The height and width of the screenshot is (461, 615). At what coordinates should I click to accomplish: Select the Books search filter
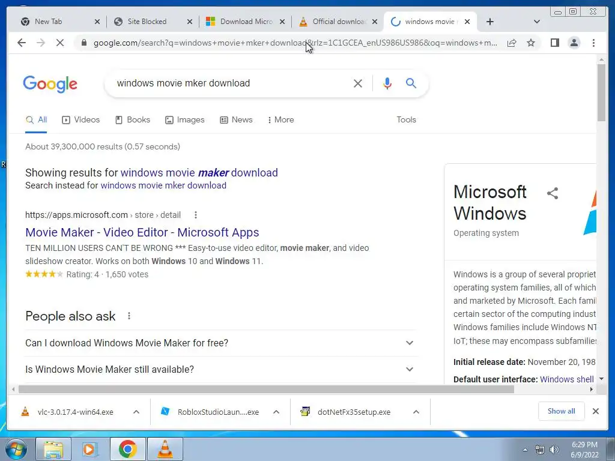(x=133, y=120)
